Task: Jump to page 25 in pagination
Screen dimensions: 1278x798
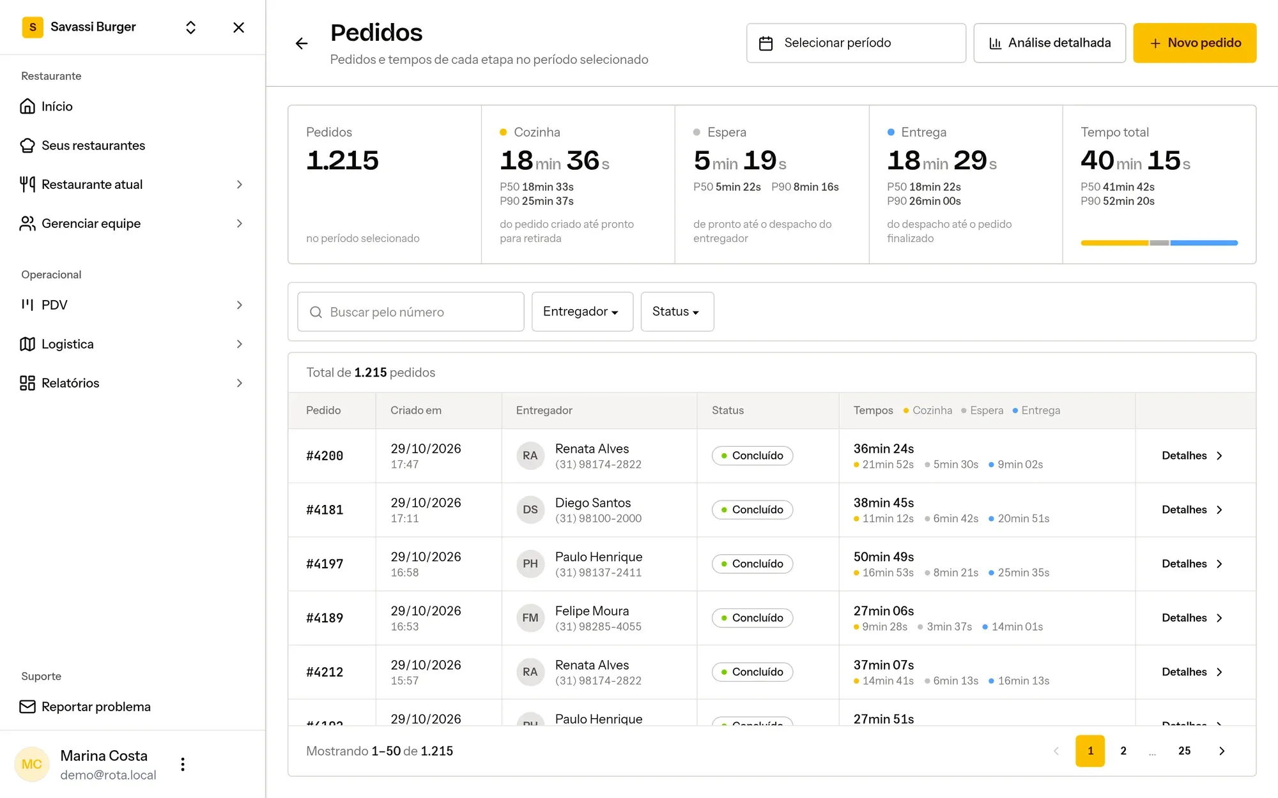Action: tap(1184, 751)
